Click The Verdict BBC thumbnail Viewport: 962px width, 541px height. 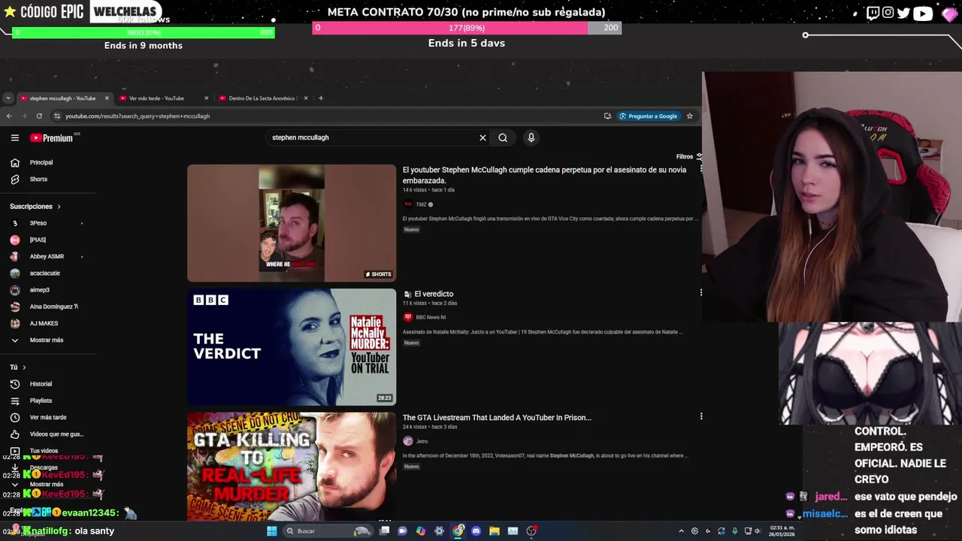pos(292,347)
